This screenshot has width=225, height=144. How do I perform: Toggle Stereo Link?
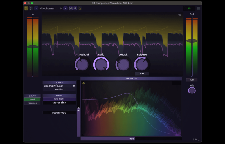pyautogui.click(x=59, y=103)
